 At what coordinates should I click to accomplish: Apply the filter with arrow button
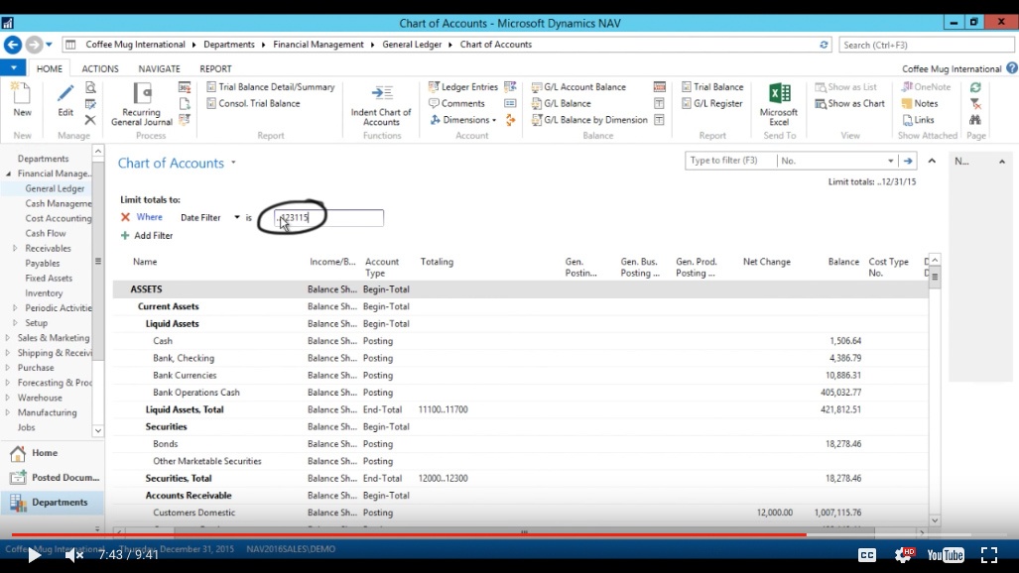[908, 161]
